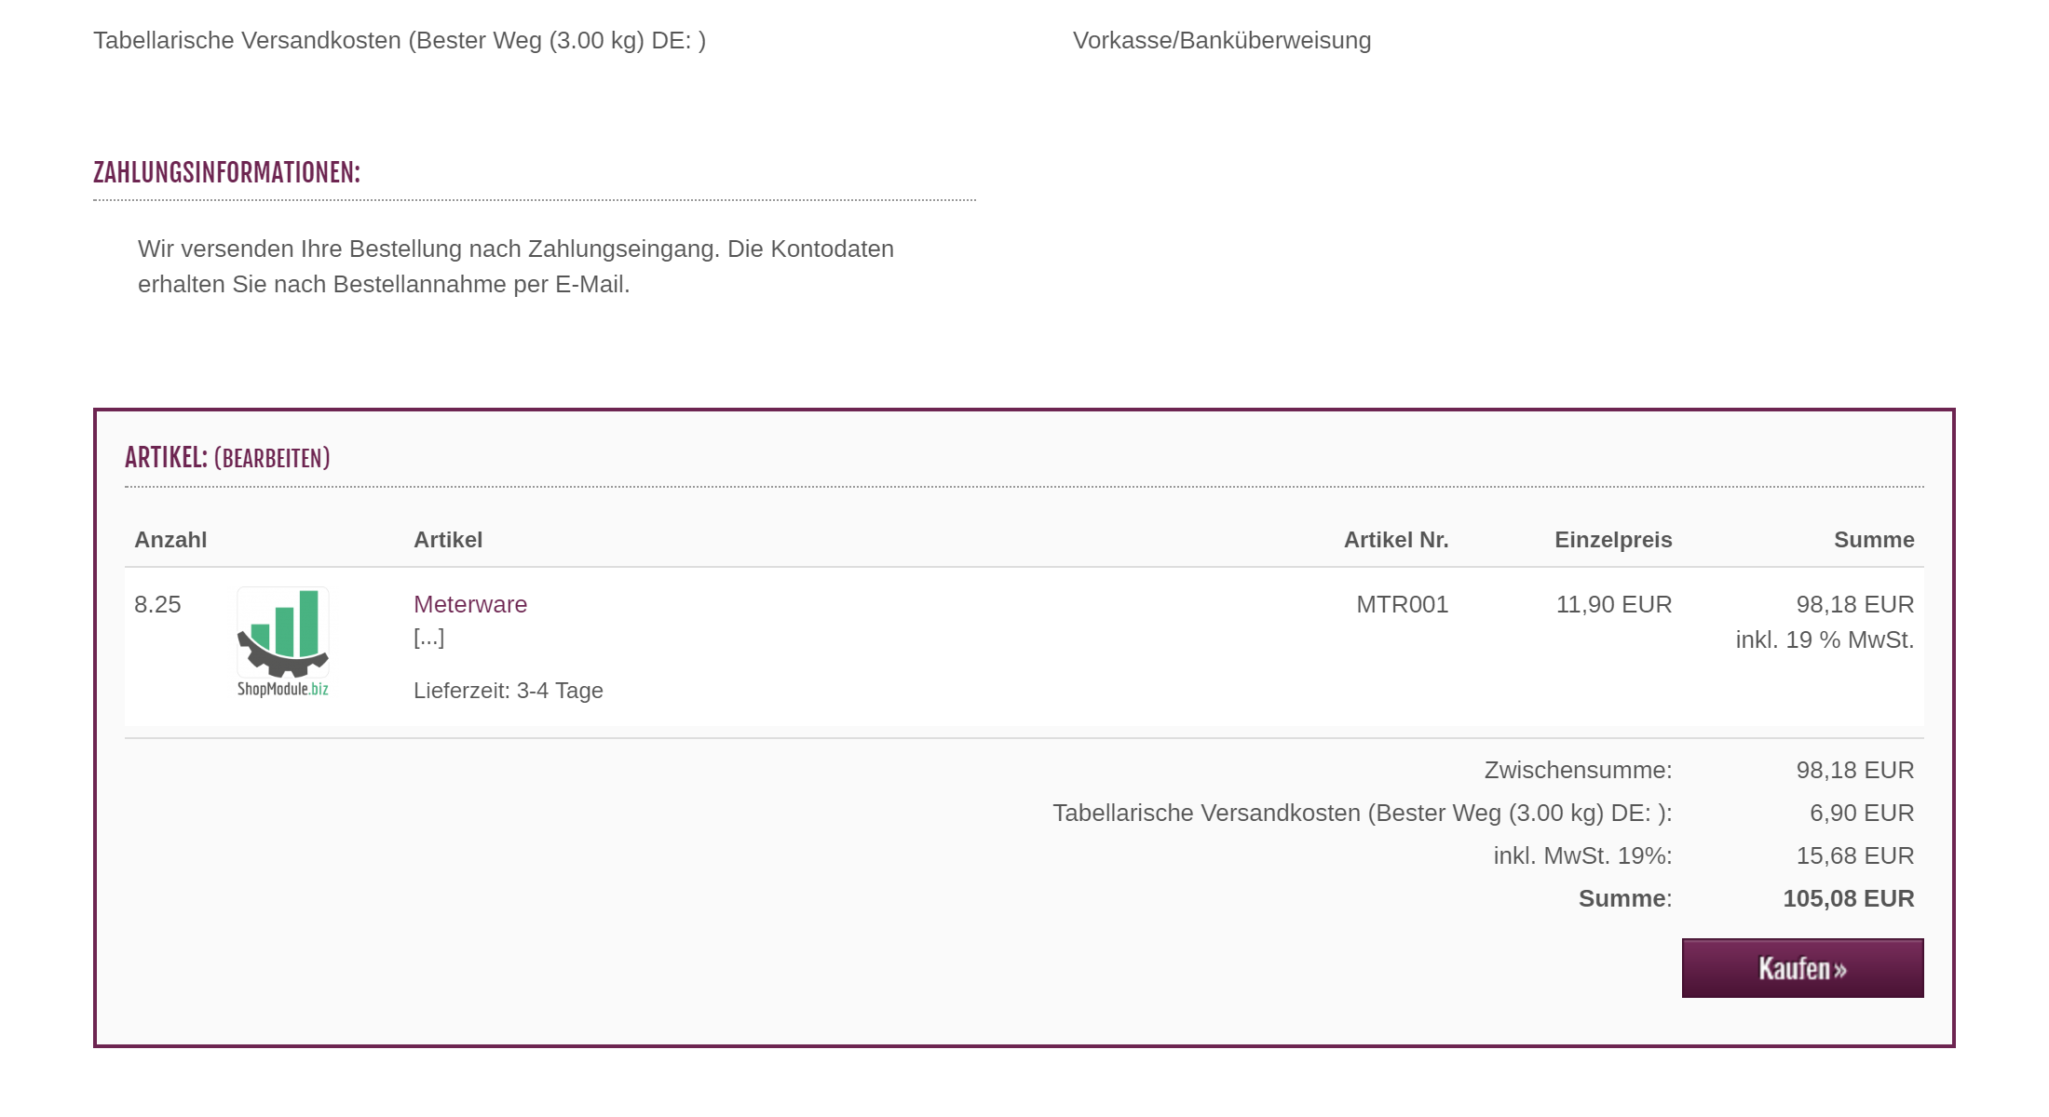Click the Kaufen buy button

coord(1802,968)
